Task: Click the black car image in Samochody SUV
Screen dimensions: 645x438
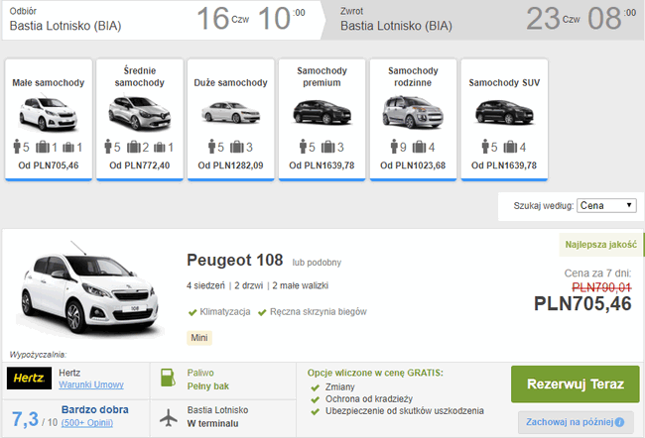Action: point(504,112)
